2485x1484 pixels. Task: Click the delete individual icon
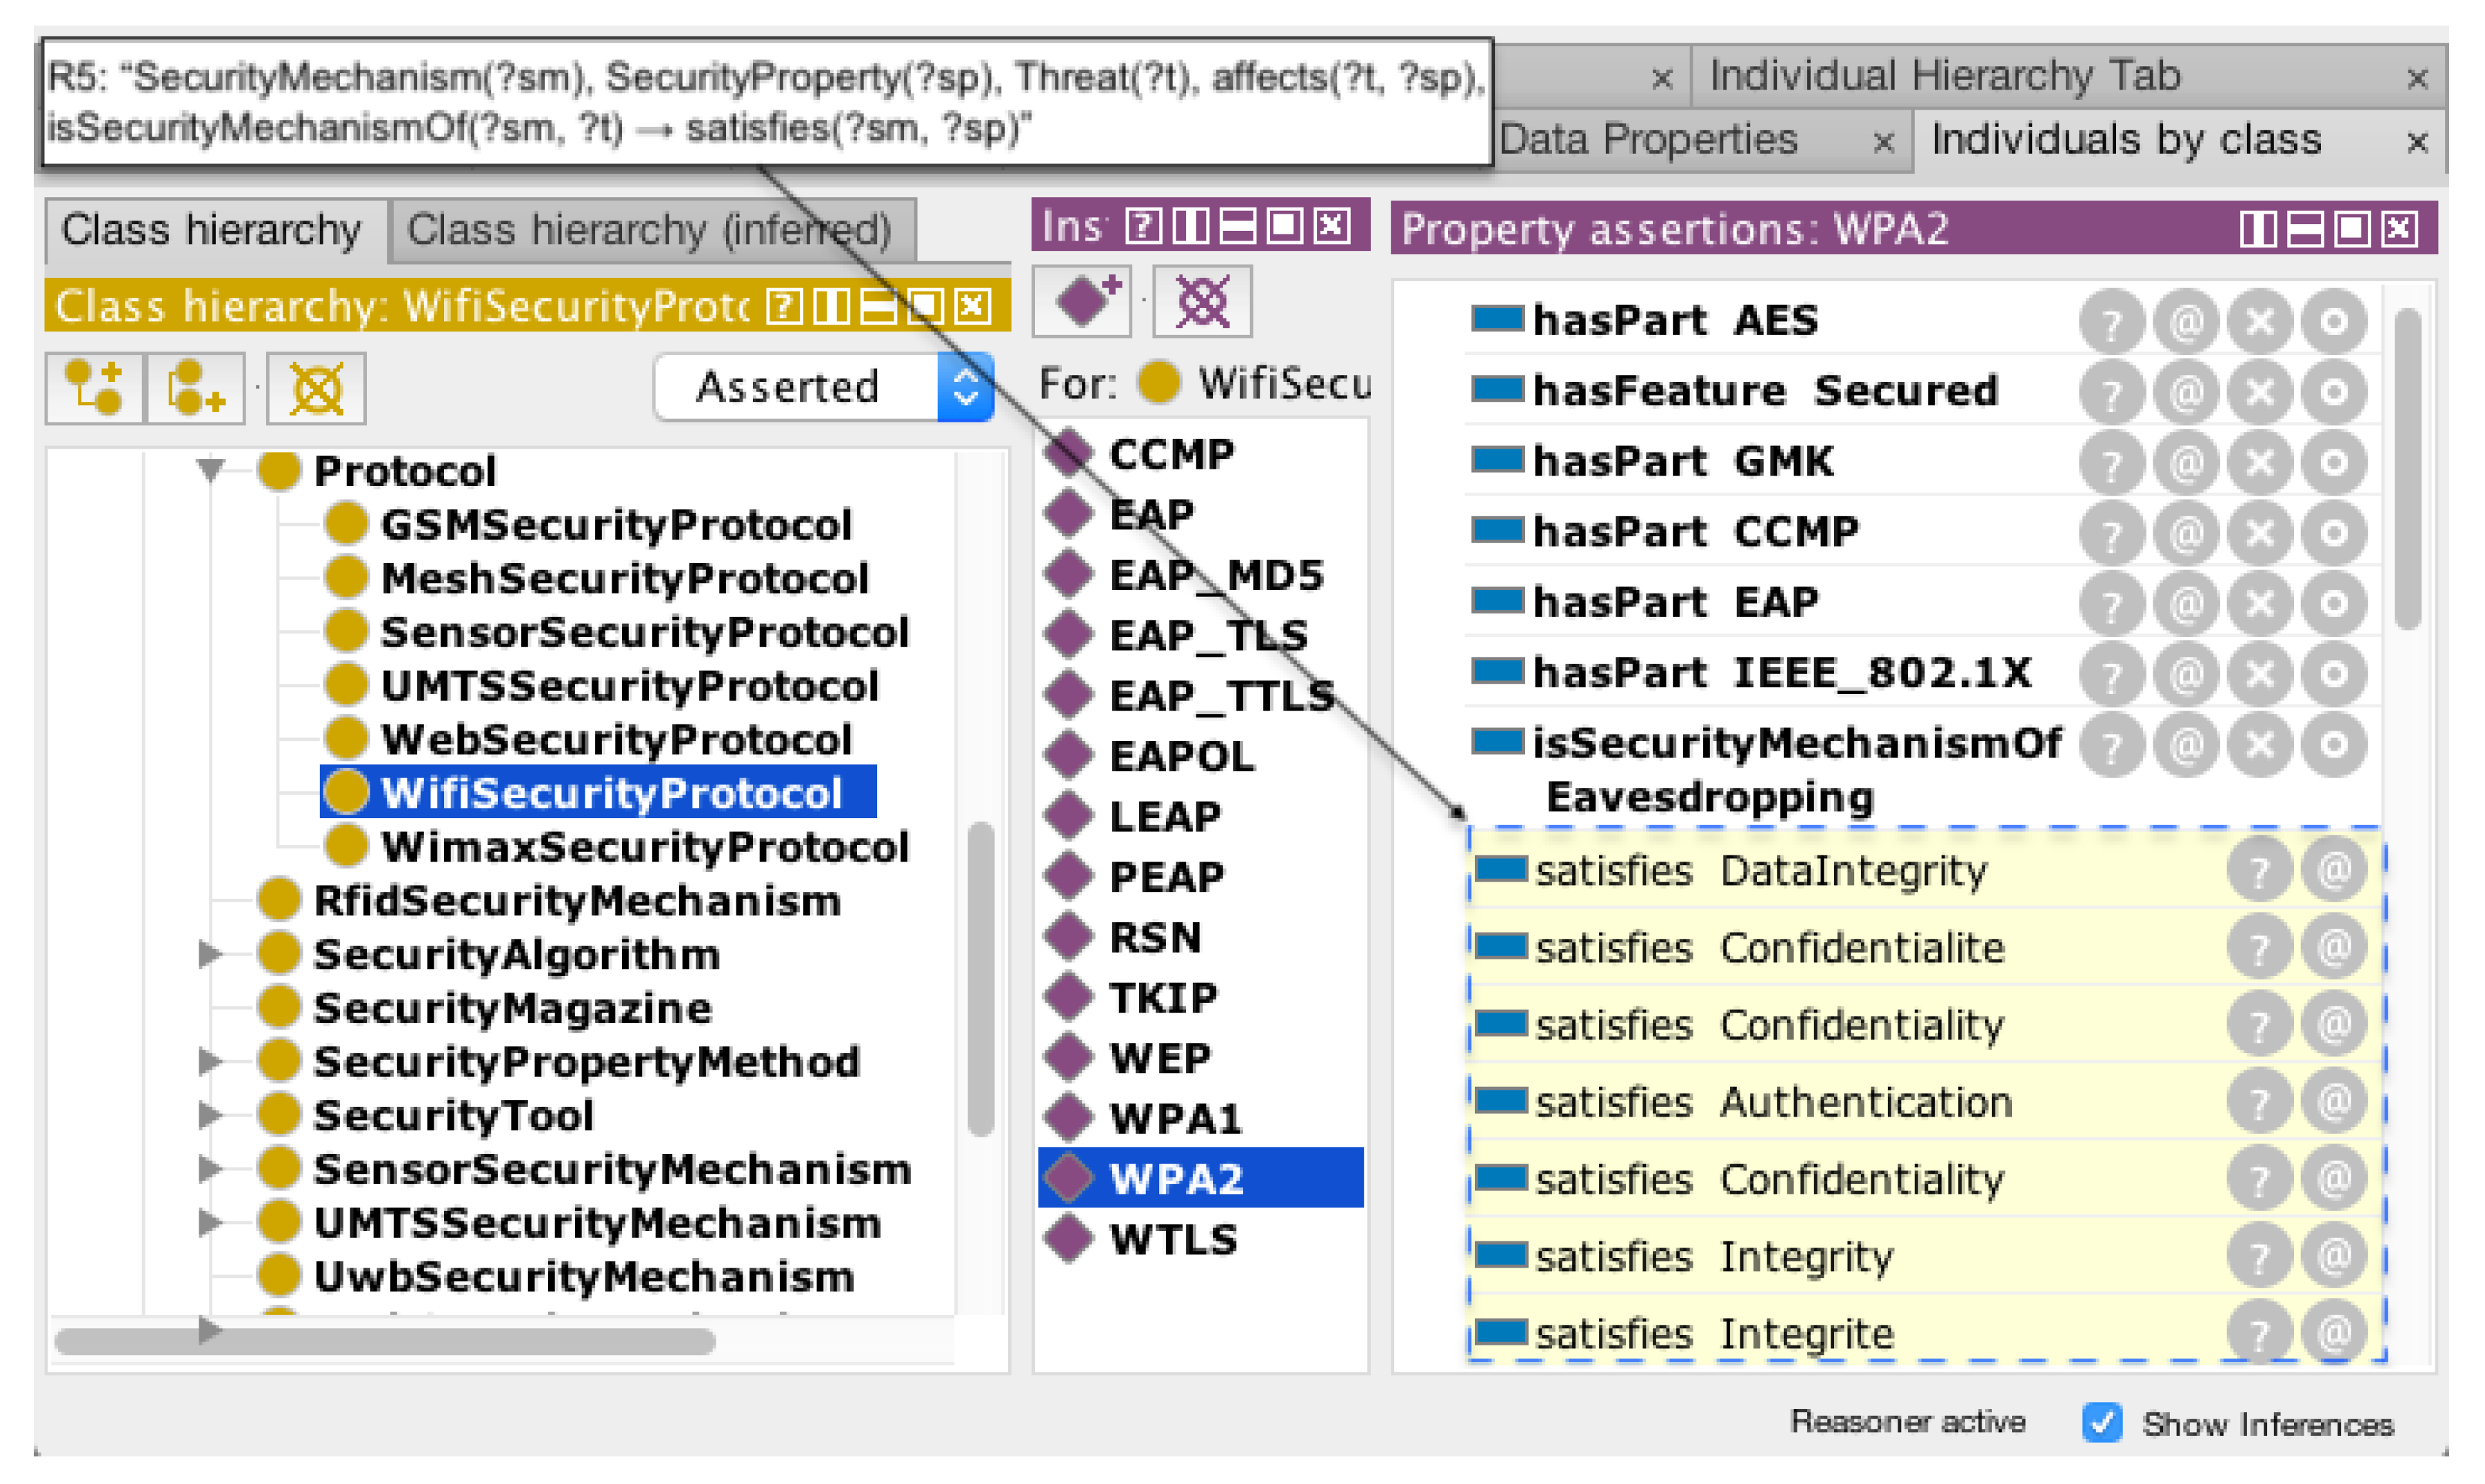pyautogui.click(x=1202, y=300)
